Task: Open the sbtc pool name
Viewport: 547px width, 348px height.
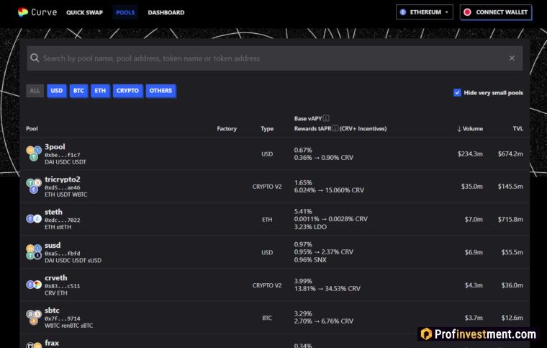Action: [x=52, y=311]
